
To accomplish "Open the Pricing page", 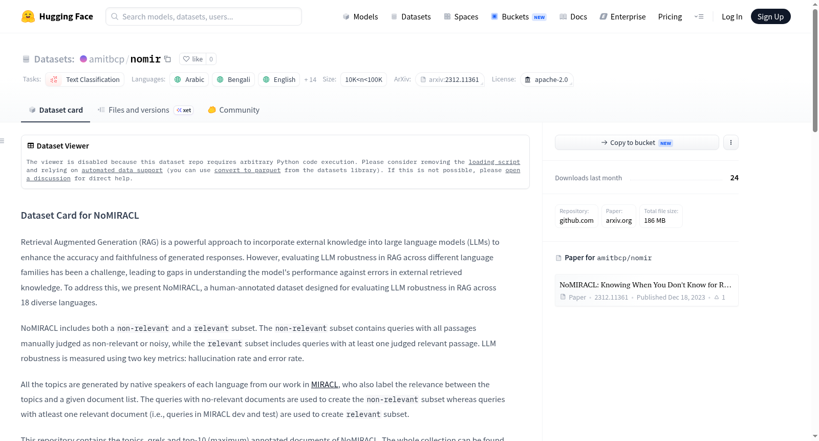I will [x=670, y=16].
